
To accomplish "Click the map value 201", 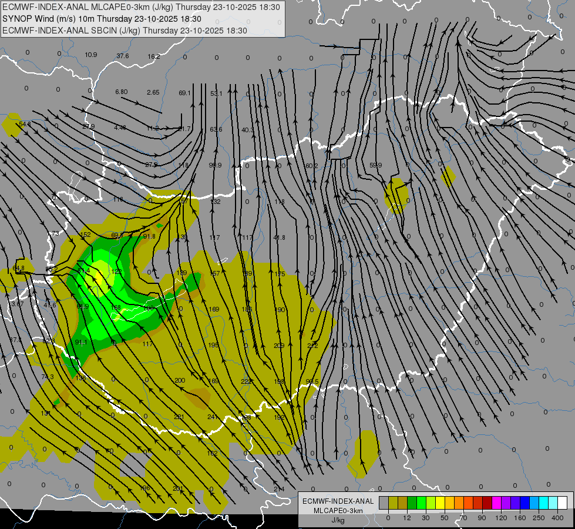I will 178,488.
